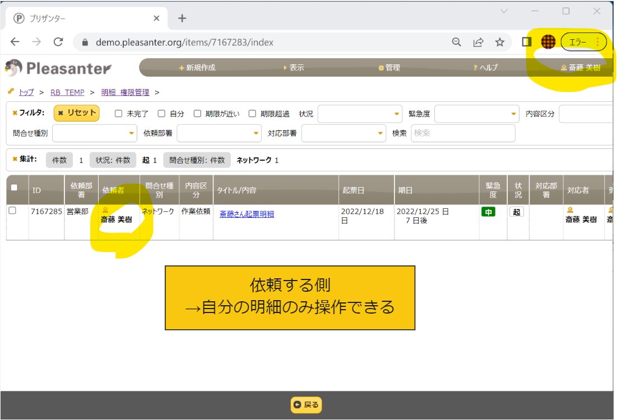This screenshot has height=420, width=617.
Task: Open the 状況 filter dropdown
Action: [x=360, y=114]
